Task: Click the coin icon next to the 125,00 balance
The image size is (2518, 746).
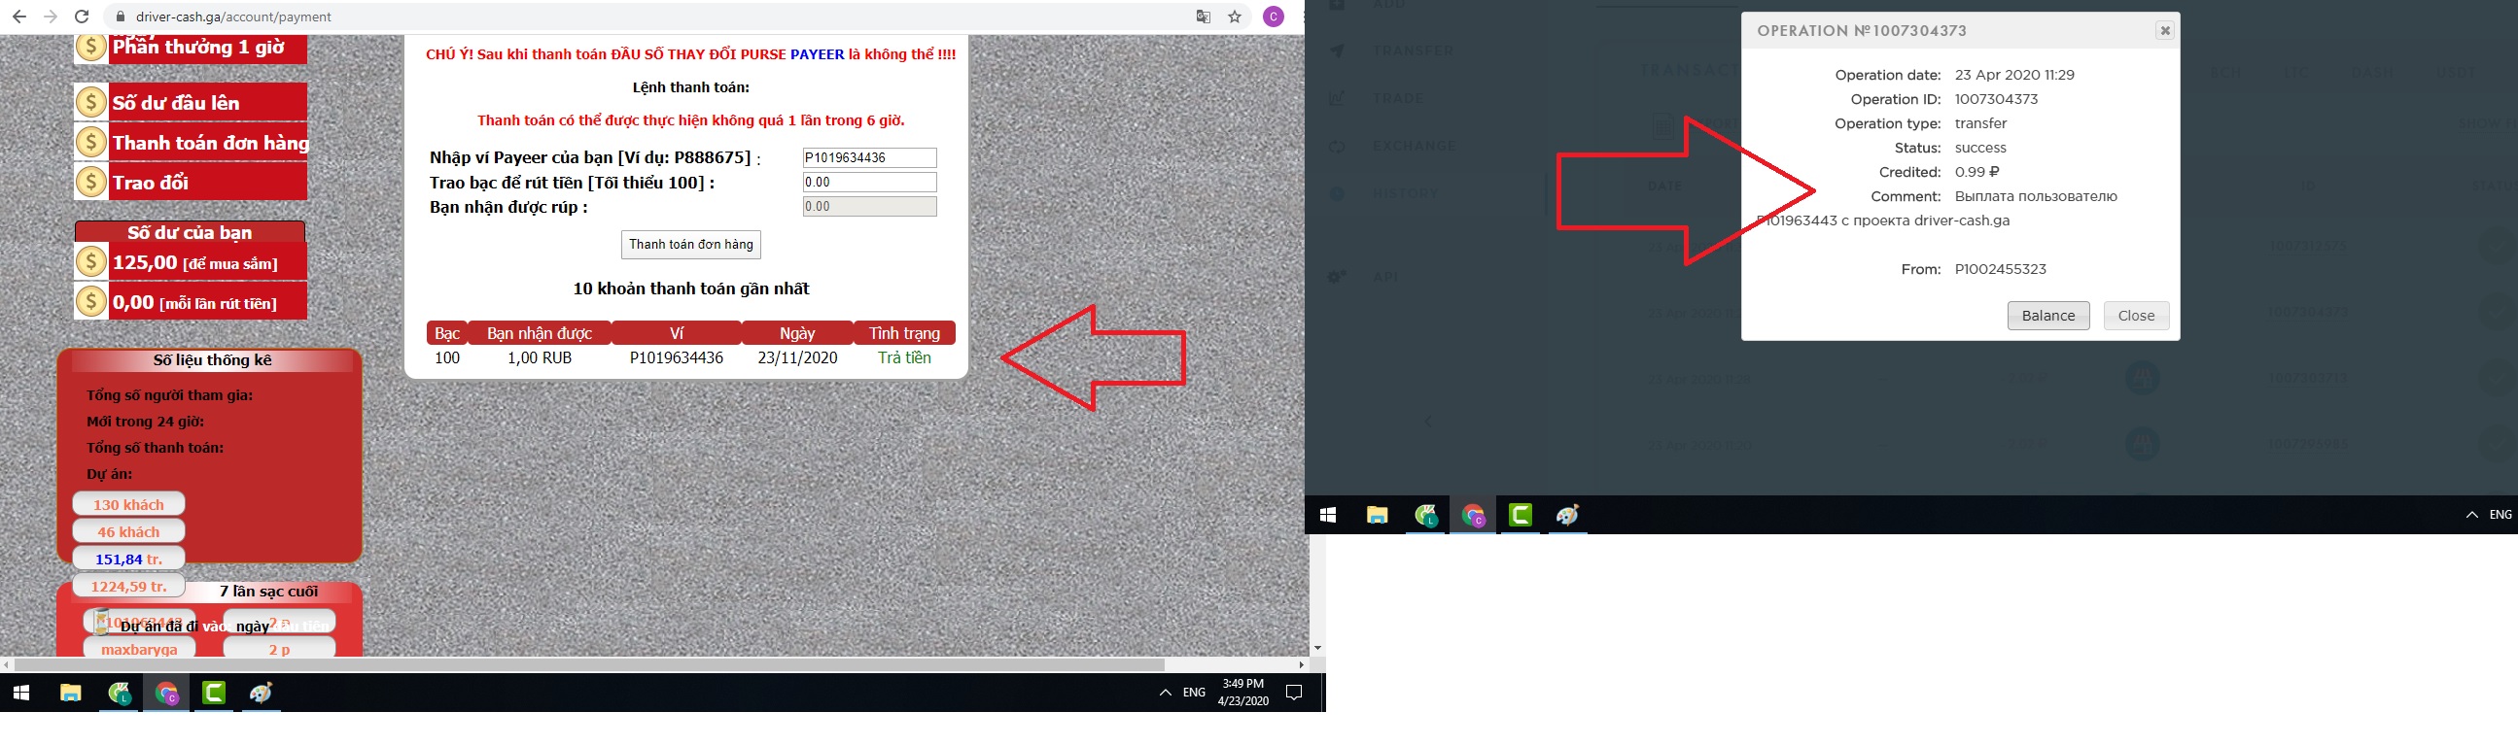Action: (91, 261)
